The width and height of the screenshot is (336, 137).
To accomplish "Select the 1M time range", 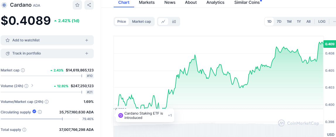I will tap(289, 22).
